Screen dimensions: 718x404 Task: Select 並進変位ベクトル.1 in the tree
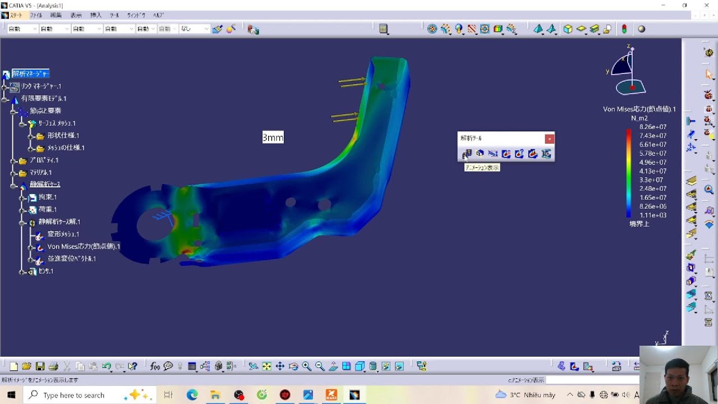tap(72, 259)
